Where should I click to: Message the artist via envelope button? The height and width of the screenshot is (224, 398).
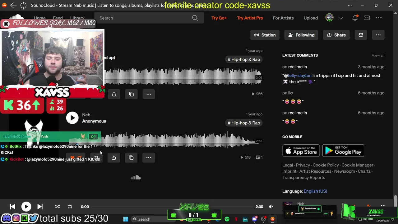[x=361, y=35]
